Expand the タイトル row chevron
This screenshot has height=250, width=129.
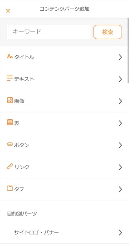click(120, 57)
